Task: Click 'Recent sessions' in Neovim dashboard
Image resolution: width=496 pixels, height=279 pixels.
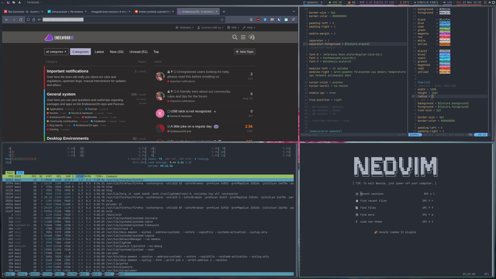Action: click(x=372, y=194)
